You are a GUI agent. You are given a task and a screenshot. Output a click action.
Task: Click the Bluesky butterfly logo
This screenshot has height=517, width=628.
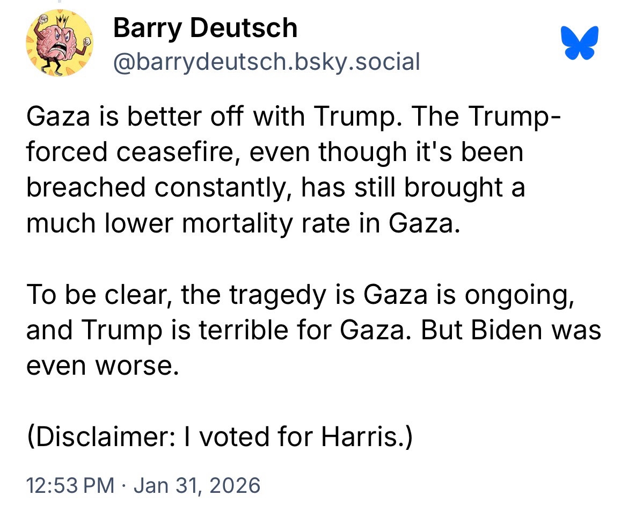point(580,42)
